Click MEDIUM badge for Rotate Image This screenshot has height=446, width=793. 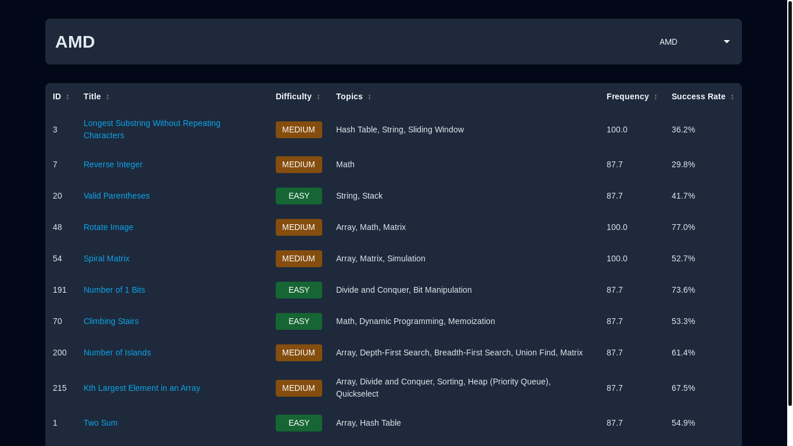click(x=299, y=227)
